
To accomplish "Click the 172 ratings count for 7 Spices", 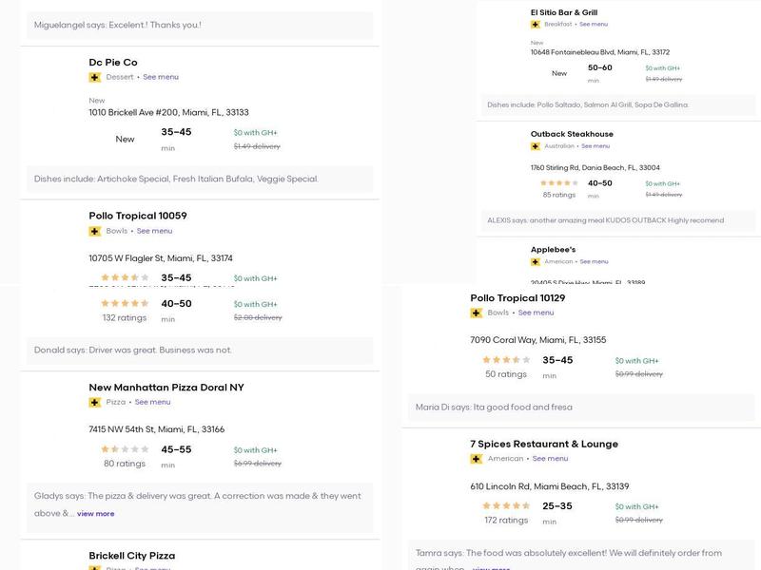I will click(506, 521).
